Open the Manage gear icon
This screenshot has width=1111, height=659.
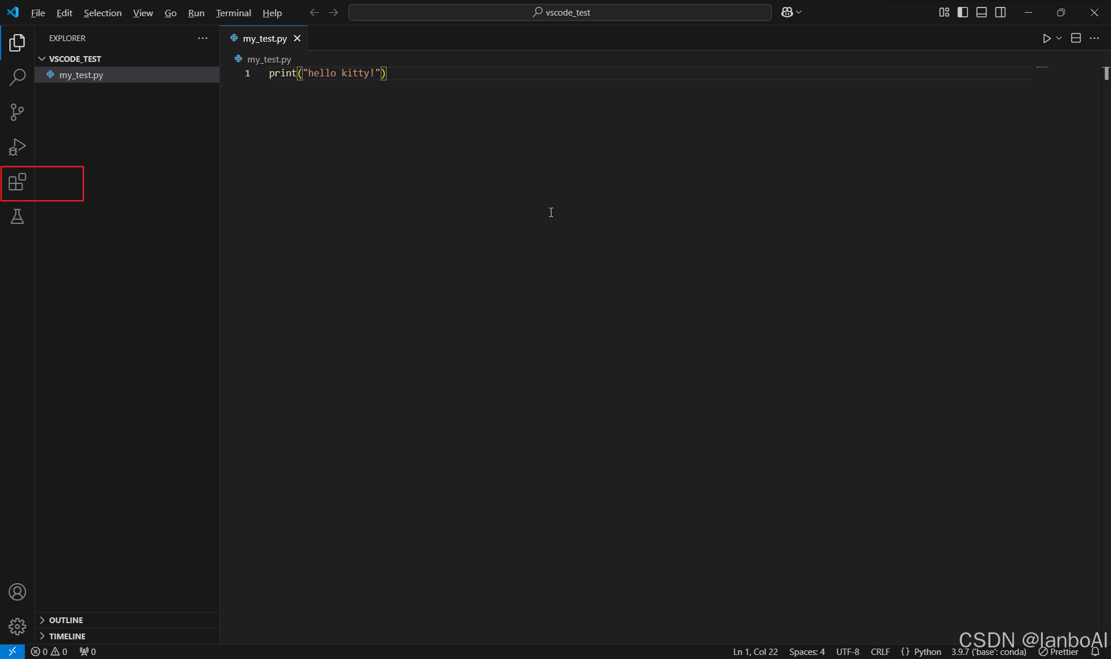17,626
